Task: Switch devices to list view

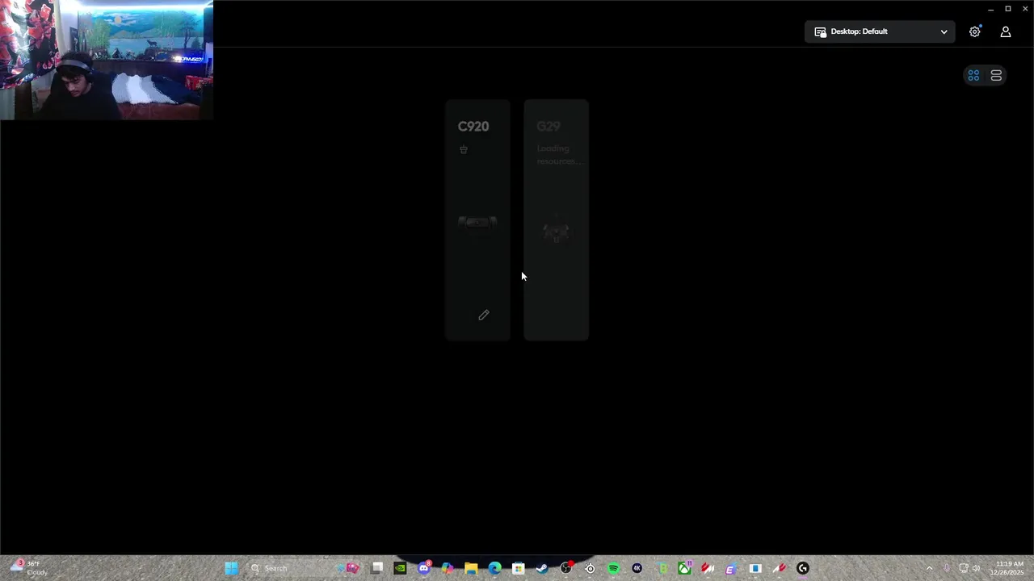Action: (x=996, y=75)
